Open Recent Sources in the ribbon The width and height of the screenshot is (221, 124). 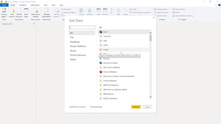click(19, 11)
